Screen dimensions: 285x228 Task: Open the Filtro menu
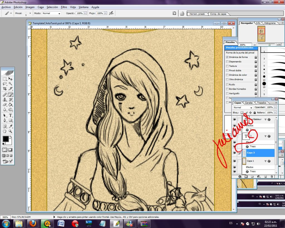pyautogui.click(x=64, y=7)
